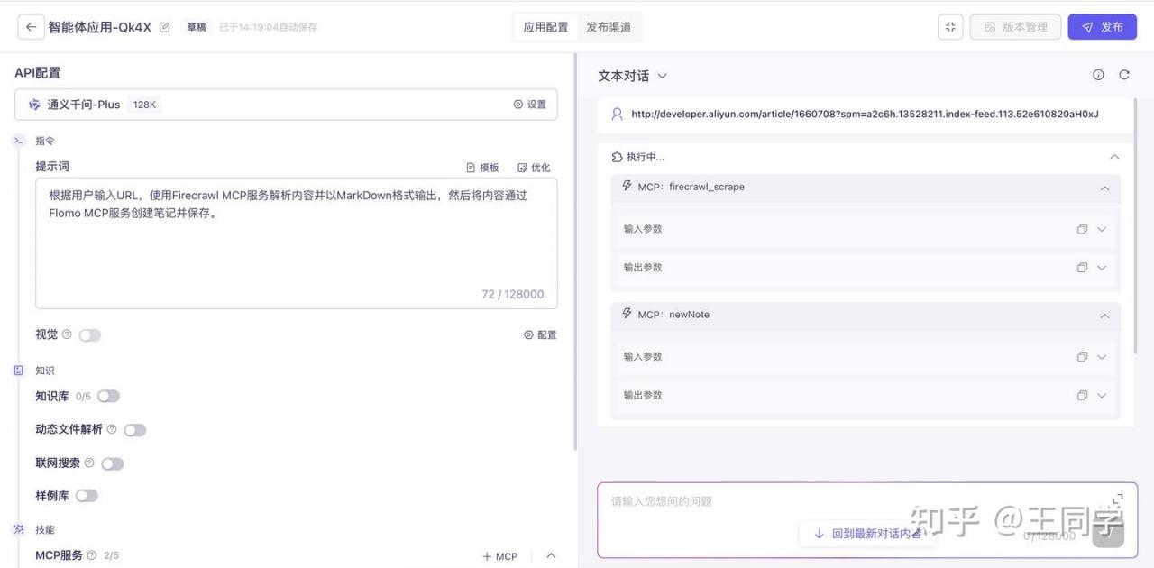Switch to 发布渠道 tab

(609, 27)
